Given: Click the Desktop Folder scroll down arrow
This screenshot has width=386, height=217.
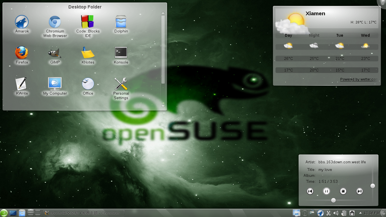Looking at the screenshot, I should (163, 106).
